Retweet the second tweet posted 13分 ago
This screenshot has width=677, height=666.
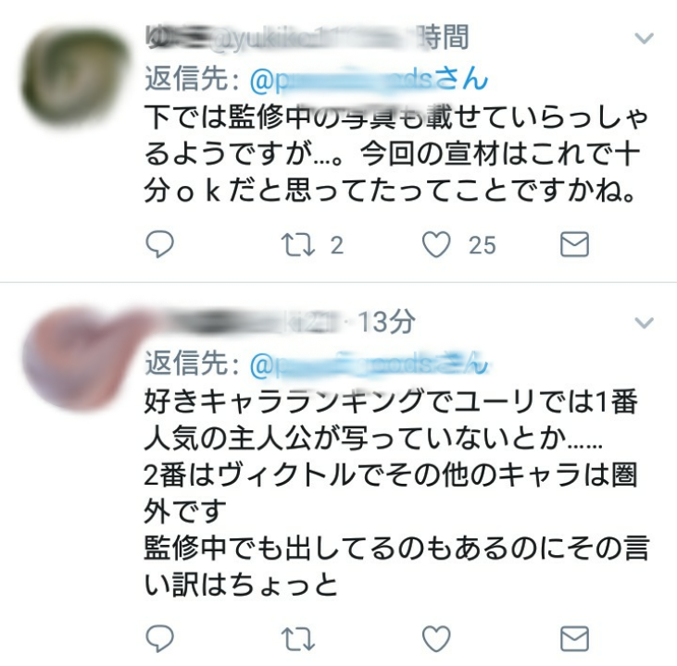pyautogui.click(x=298, y=639)
